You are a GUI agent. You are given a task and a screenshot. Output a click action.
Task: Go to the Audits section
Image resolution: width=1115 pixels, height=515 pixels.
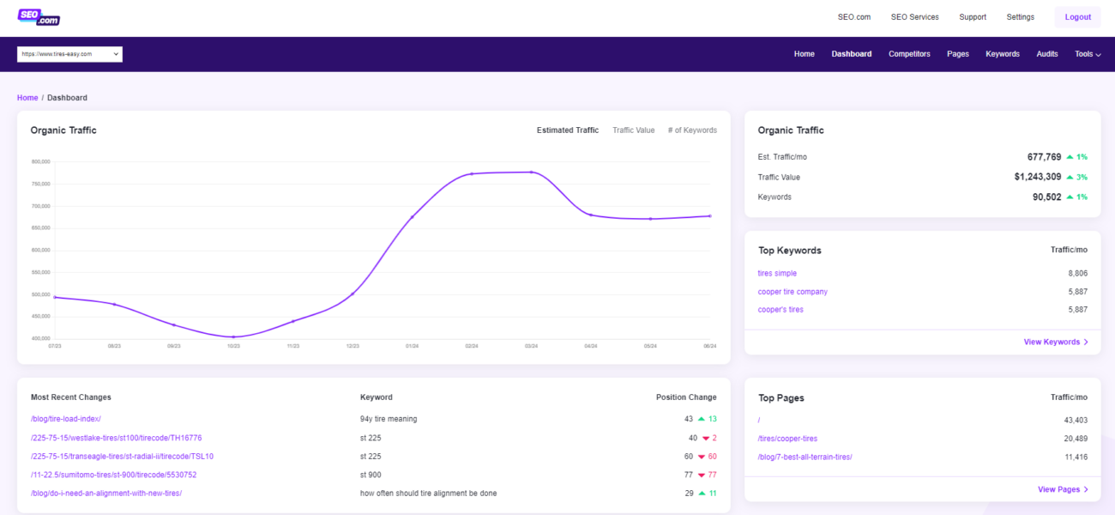[x=1047, y=53]
